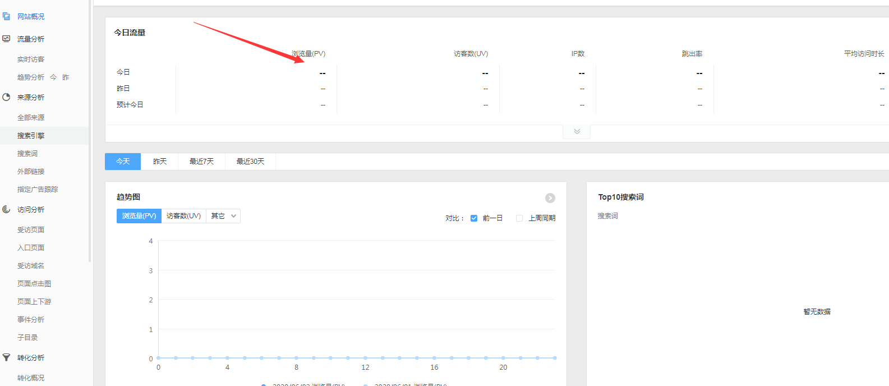The height and width of the screenshot is (386, 889).
Task: Click the 访问分析 spiral icon
Action: click(6, 209)
